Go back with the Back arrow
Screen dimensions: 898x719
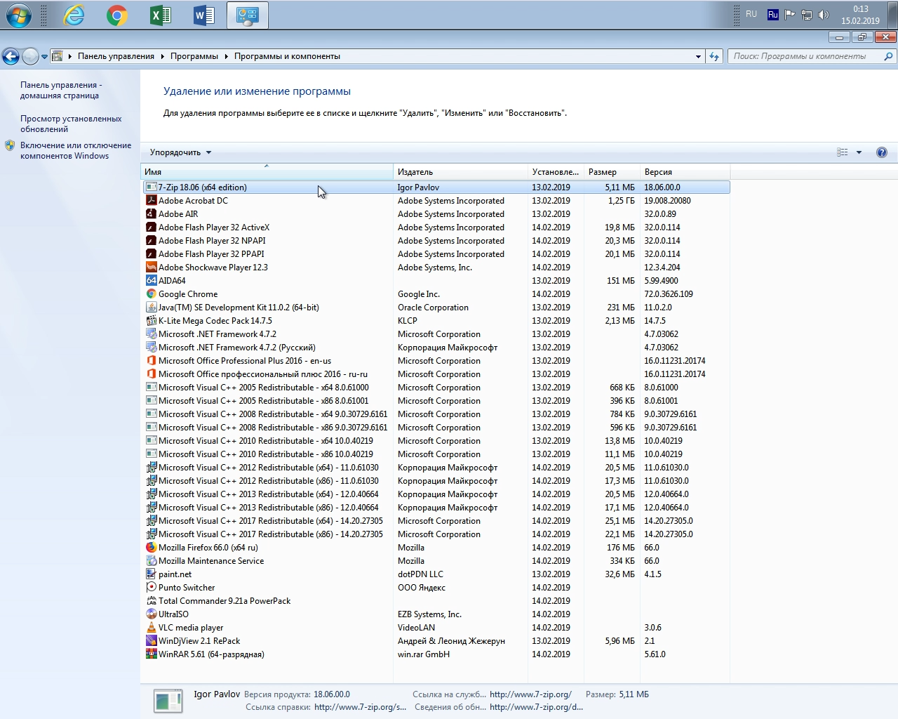coord(11,56)
